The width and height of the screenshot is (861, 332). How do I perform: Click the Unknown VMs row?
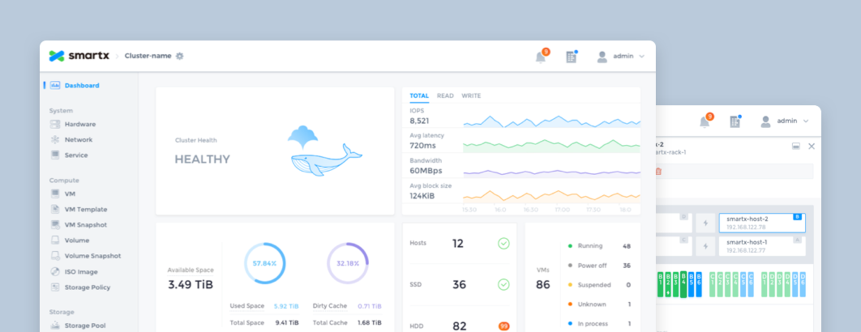point(599,304)
